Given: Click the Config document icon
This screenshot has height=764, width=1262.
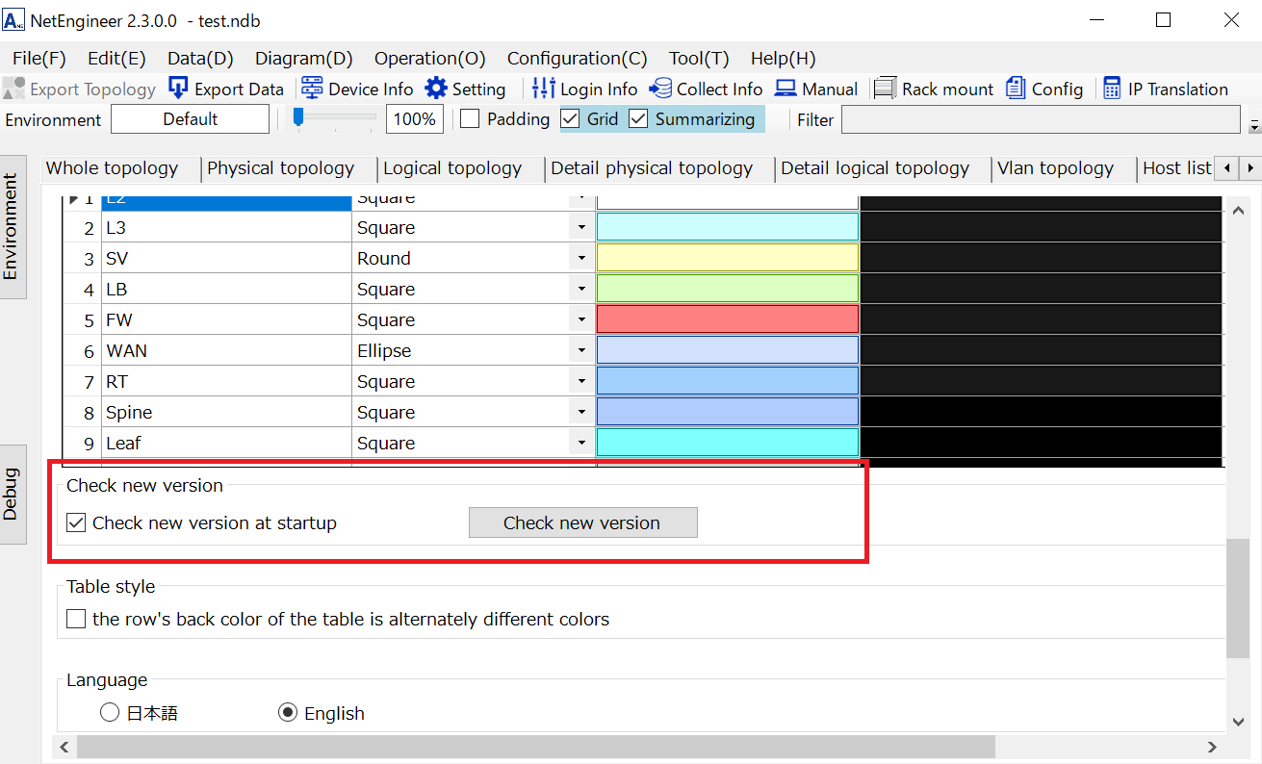Looking at the screenshot, I should click(1016, 89).
